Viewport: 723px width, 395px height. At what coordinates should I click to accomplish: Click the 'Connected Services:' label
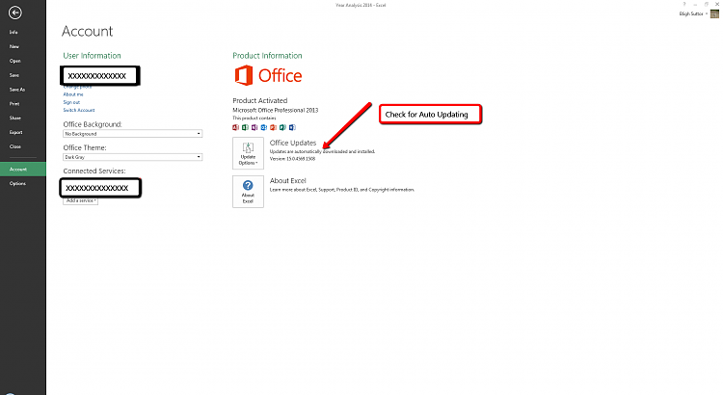pyautogui.click(x=94, y=171)
